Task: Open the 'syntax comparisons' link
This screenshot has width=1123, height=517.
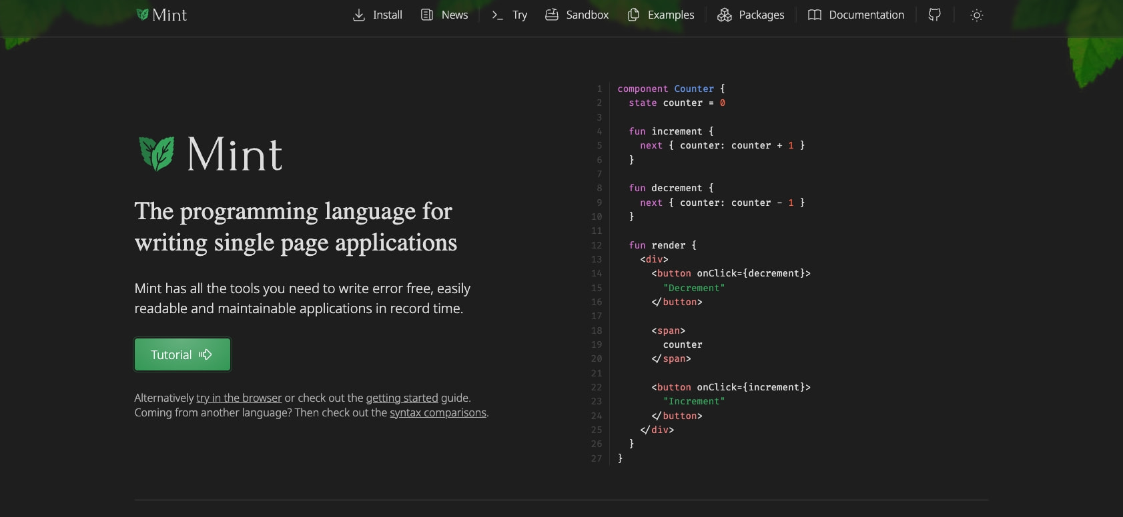Action: tap(438, 412)
